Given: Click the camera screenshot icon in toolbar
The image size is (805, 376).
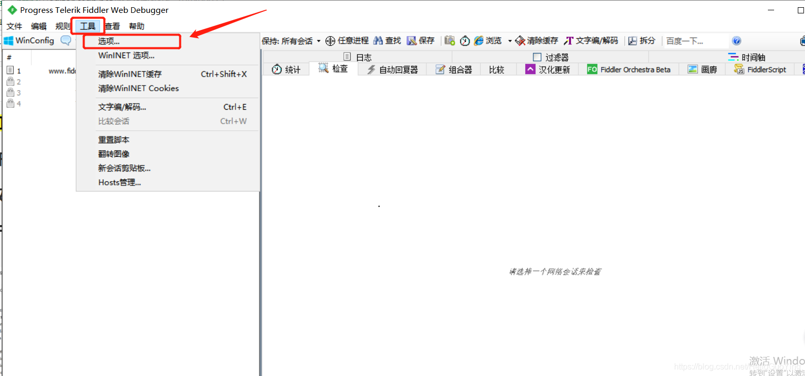Looking at the screenshot, I should pos(450,41).
